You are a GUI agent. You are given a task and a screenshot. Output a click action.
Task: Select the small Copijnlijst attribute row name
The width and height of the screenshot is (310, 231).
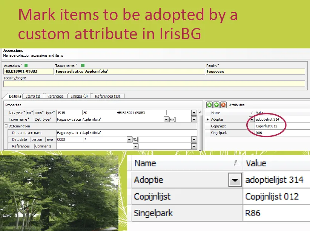(218, 126)
